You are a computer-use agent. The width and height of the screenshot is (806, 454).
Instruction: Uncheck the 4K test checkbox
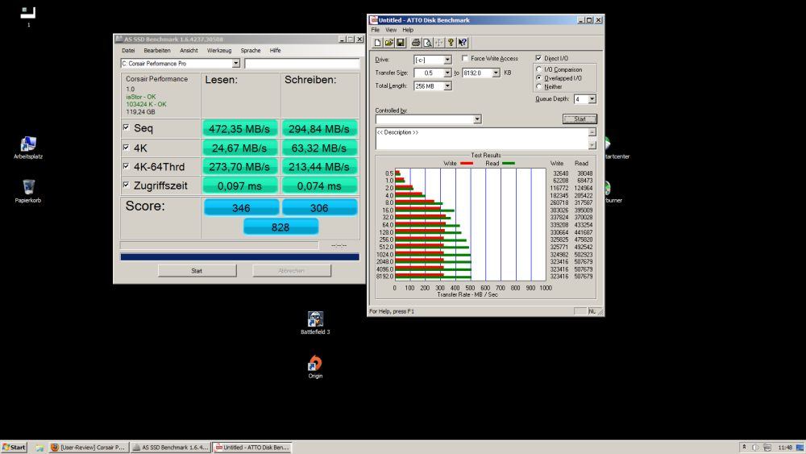pyautogui.click(x=126, y=147)
